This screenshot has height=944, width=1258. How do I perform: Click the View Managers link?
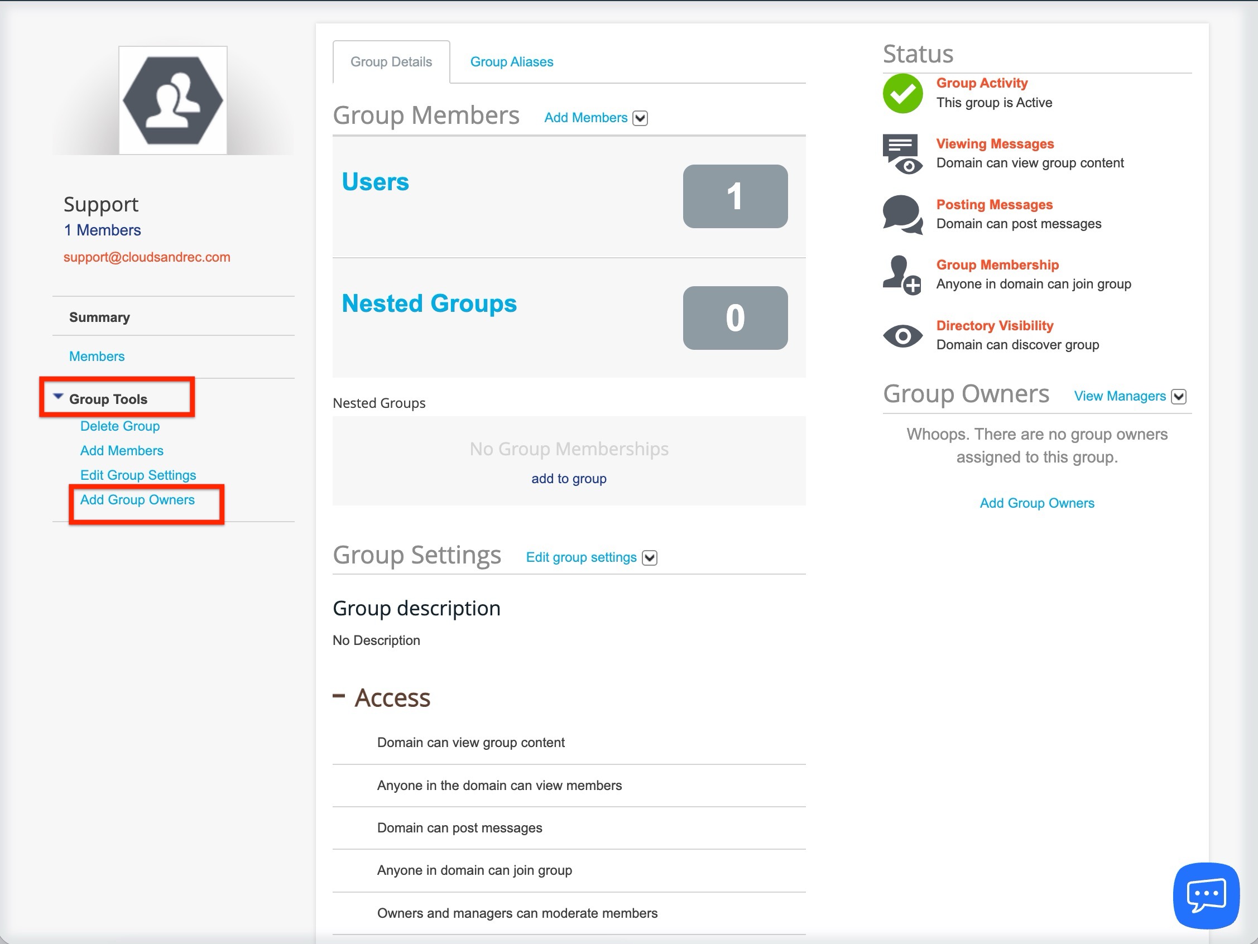[x=1120, y=396]
